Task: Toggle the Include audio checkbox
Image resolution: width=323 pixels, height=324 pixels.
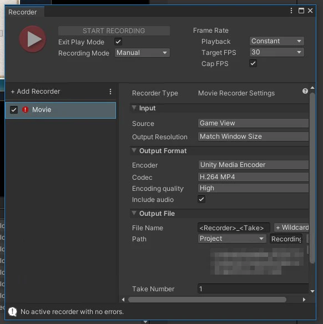Action: point(201,199)
